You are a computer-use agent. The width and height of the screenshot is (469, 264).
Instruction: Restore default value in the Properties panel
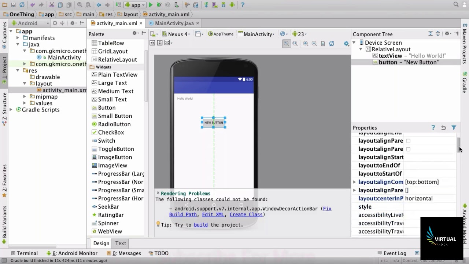pyautogui.click(x=443, y=128)
